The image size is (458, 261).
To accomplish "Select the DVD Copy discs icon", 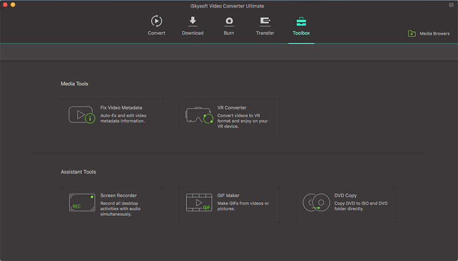I will click(316, 203).
